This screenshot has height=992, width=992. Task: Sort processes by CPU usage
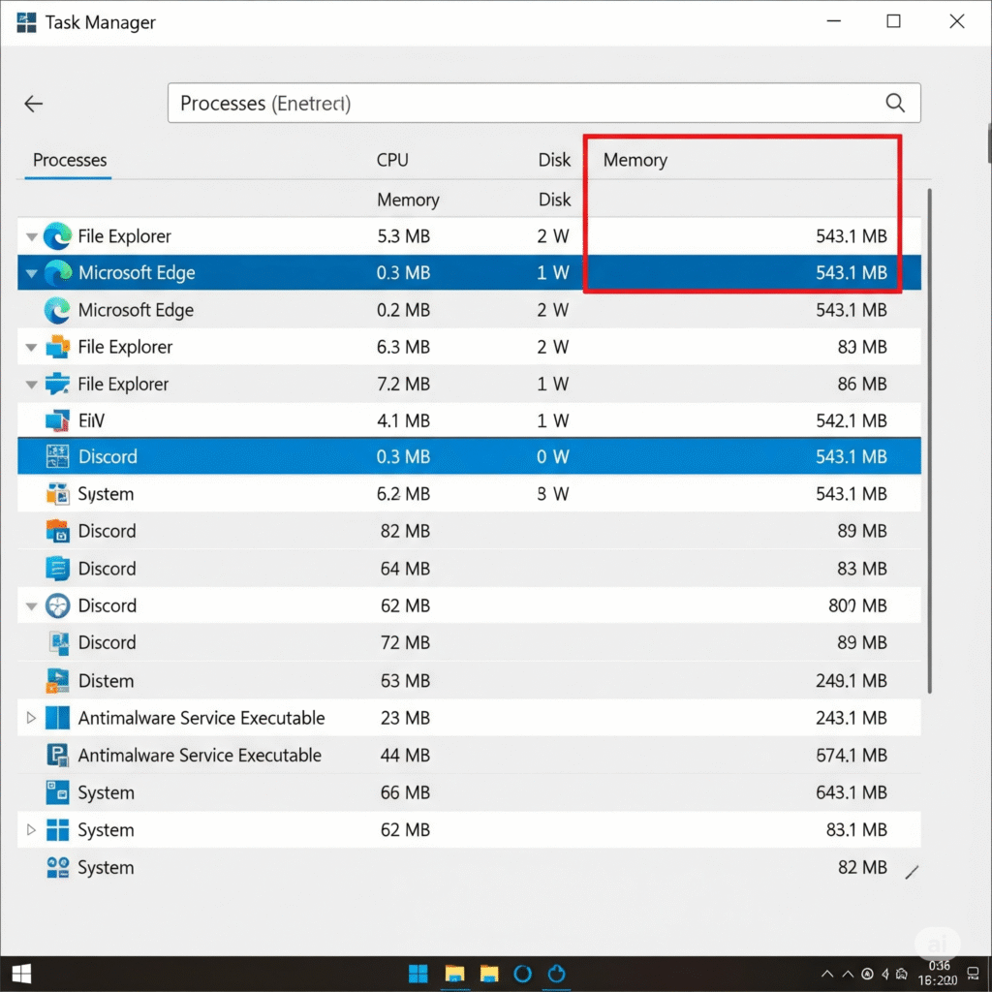(391, 160)
